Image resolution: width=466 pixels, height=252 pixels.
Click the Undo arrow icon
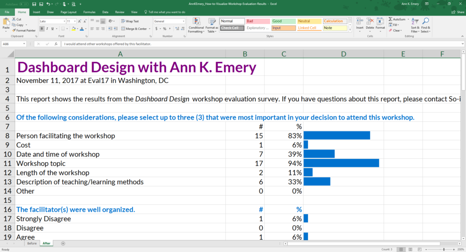tap(48, 4)
